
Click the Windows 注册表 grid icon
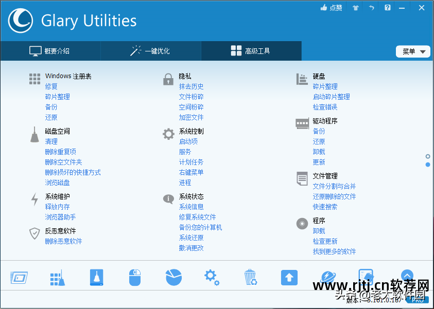34,79
